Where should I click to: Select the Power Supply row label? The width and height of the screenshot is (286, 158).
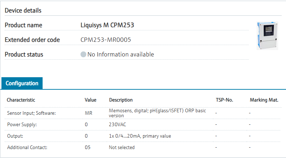[x=21, y=124]
